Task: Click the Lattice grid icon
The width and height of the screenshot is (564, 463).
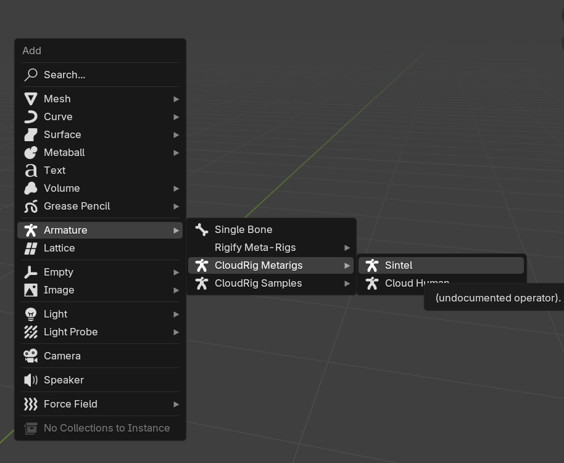Action: pyautogui.click(x=31, y=248)
